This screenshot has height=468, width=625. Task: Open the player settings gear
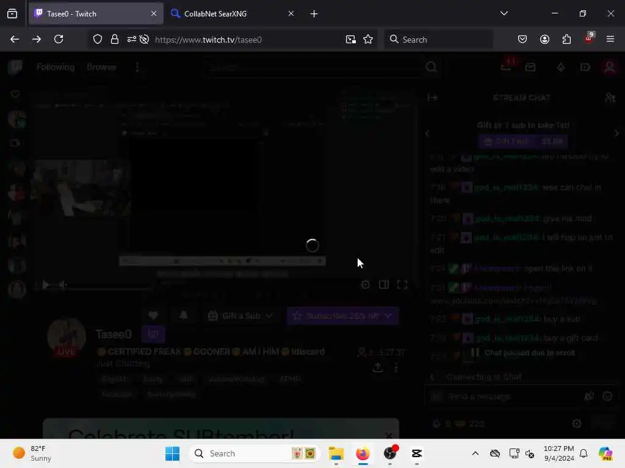[x=365, y=285]
